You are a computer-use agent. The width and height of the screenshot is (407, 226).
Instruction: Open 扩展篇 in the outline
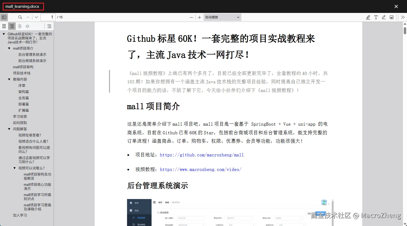click(x=23, y=111)
